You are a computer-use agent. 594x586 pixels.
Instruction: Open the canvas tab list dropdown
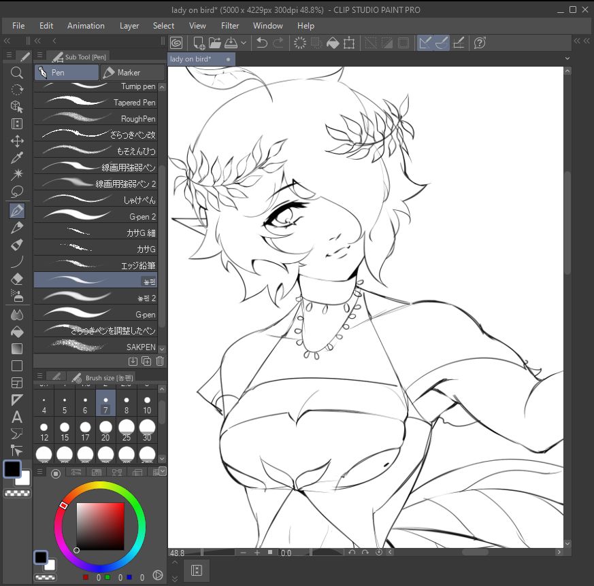567,58
